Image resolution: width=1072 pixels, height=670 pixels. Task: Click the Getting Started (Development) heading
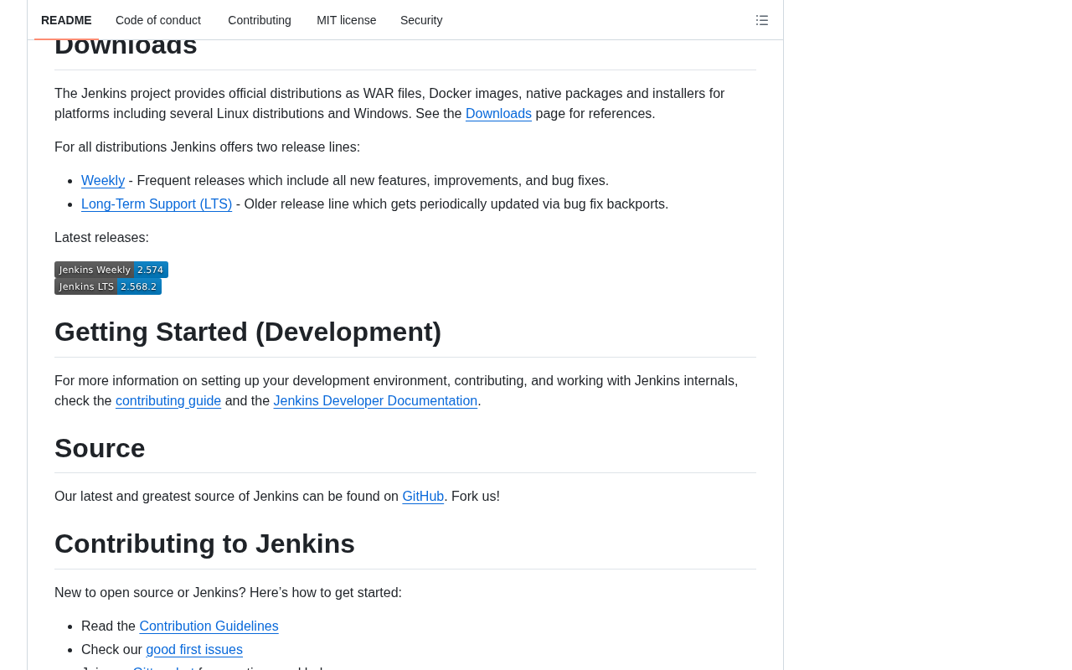pyautogui.click(x=248, y=332)
